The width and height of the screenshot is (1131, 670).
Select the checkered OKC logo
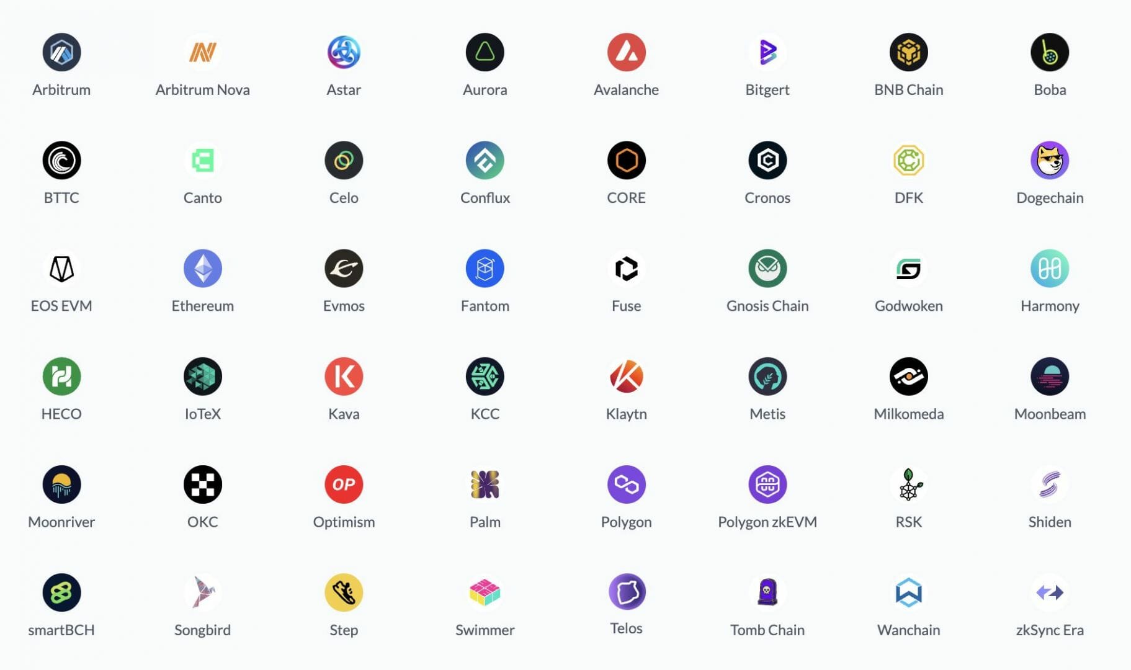(202, 484)
